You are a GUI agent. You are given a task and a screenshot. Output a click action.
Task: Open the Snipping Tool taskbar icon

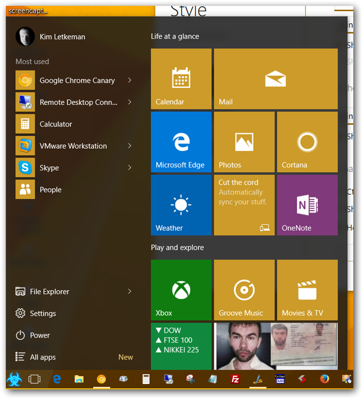coord(191,379)
